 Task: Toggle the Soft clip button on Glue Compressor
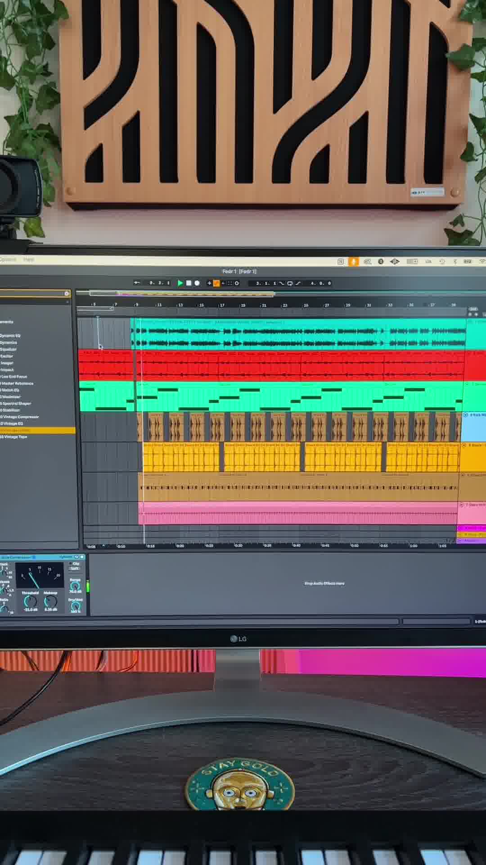74,569
